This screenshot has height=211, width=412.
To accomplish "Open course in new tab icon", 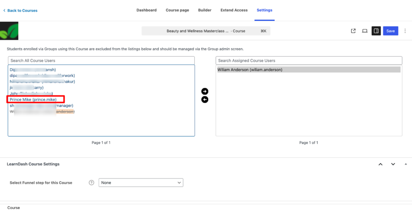I will 353,31.
